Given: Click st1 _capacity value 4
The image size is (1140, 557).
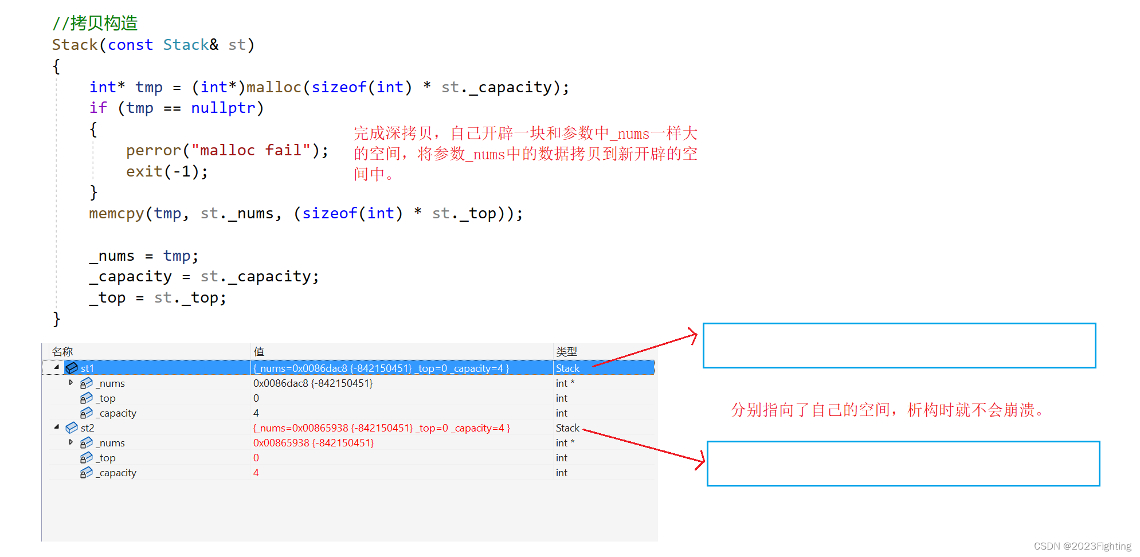Looking at the screenshot, I should click(x=256, y=413).
